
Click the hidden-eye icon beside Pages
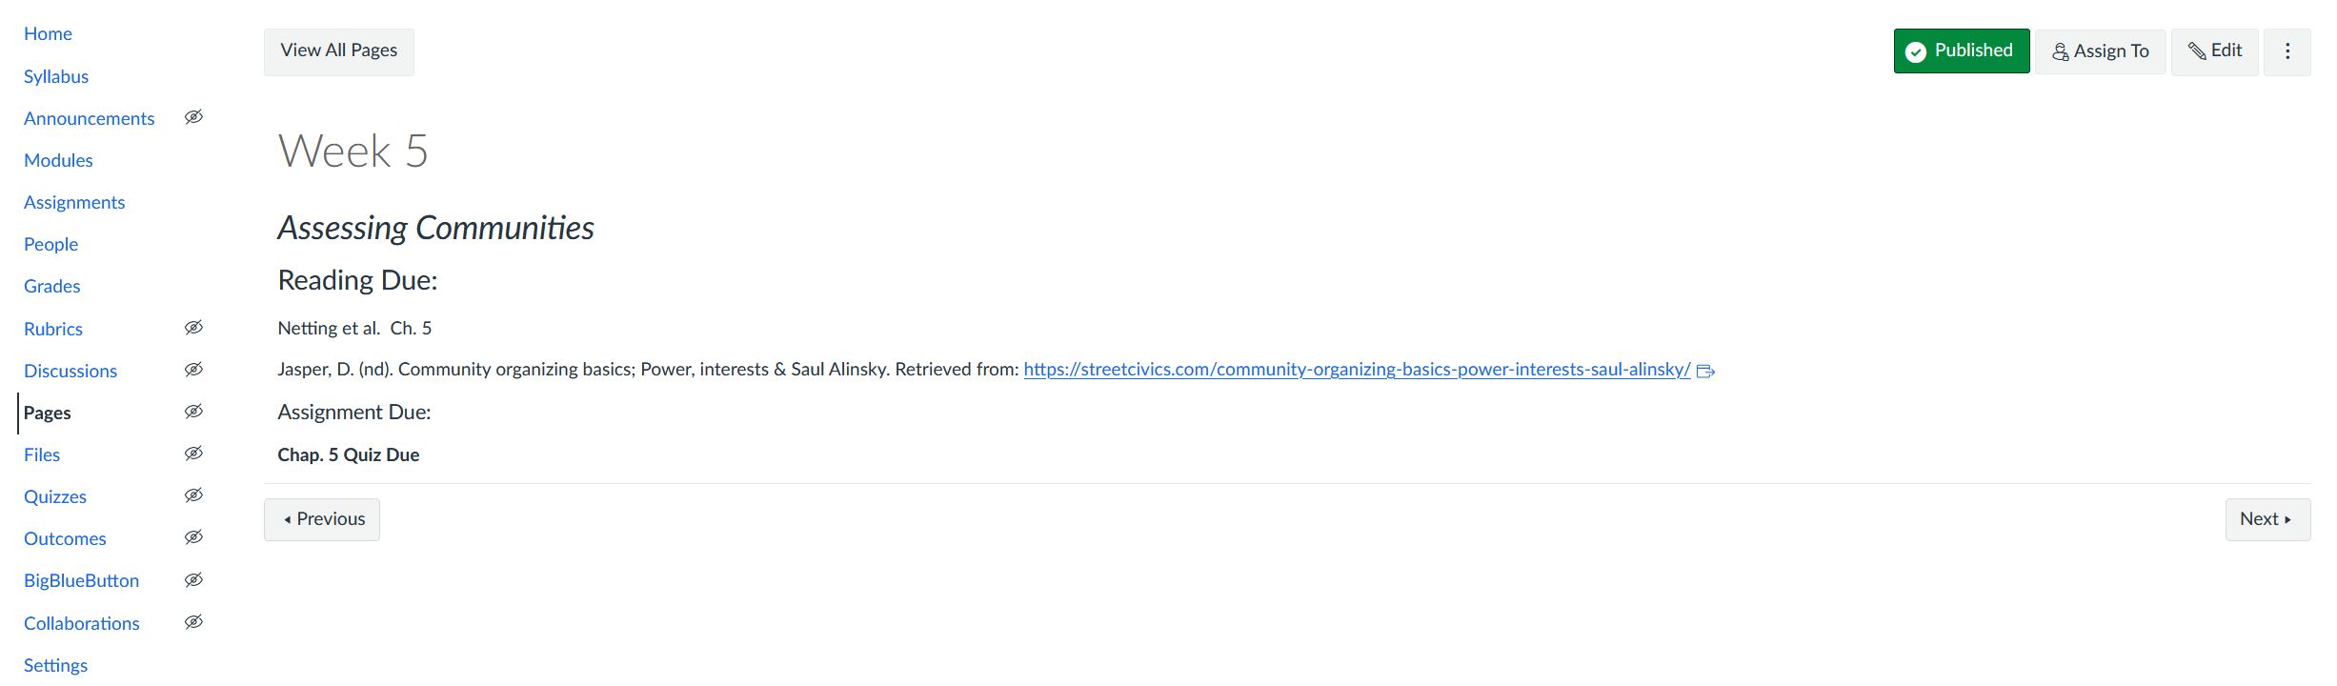193,412
